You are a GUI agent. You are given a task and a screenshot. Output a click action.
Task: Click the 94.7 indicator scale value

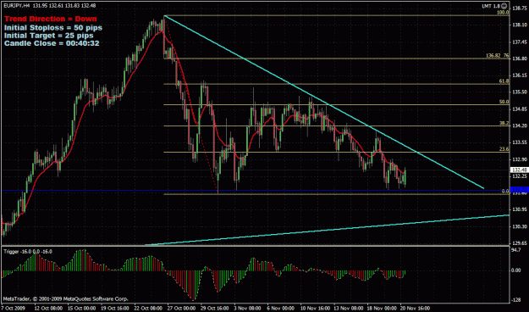[x=516, y=250]
